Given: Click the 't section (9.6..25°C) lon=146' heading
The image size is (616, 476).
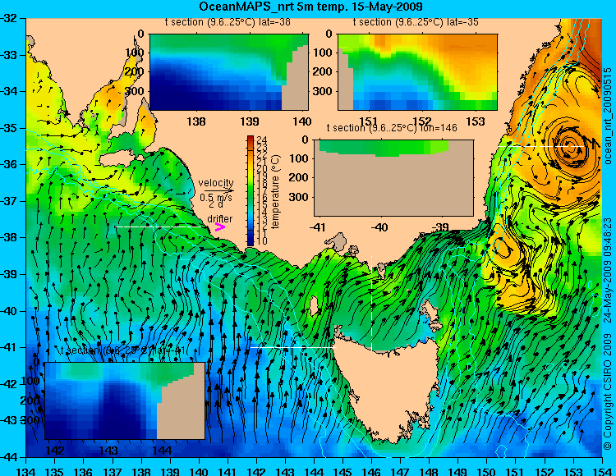Looking at the screenshot, I should click(392, 128).
